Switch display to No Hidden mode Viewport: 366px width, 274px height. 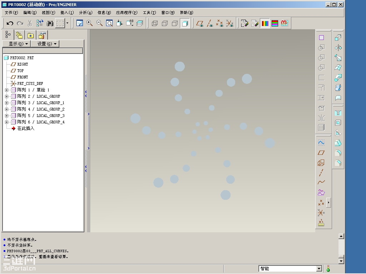point(174,23)
